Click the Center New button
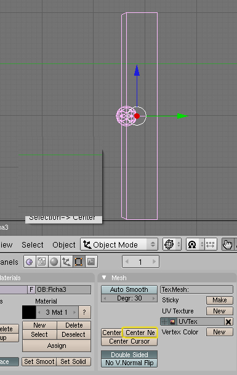Screen dimensions: 237x375 (x=140, y=333)
